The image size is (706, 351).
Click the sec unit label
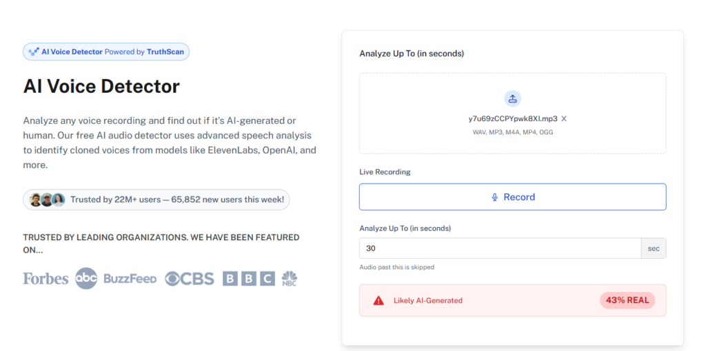click(653, 248)
